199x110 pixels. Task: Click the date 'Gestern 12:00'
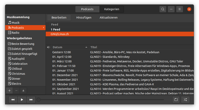point(62,52)
